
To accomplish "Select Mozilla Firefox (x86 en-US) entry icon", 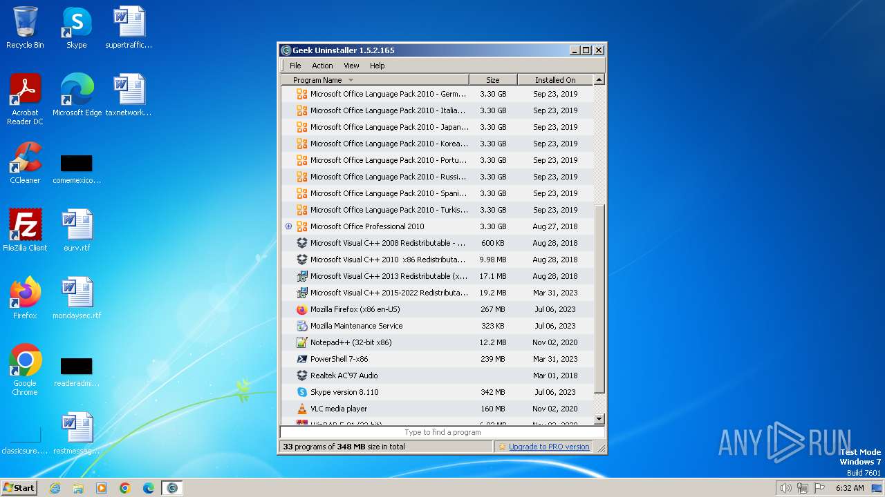I will [x=301, y=309].
